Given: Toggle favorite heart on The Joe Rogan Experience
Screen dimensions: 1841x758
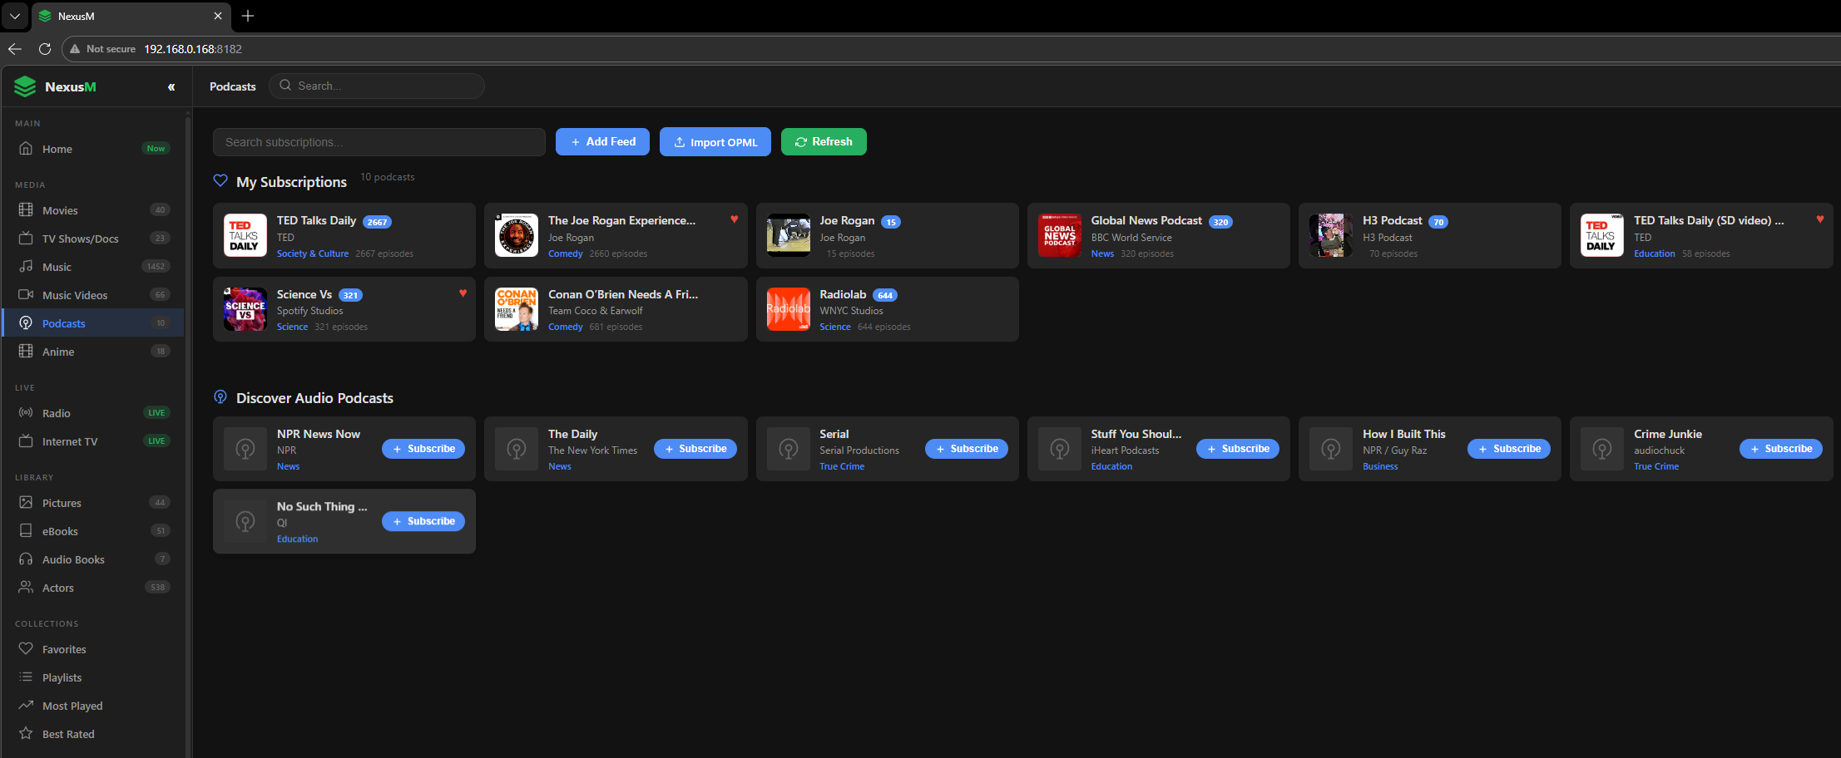Looking at the screenshot, I should (734, 219).
